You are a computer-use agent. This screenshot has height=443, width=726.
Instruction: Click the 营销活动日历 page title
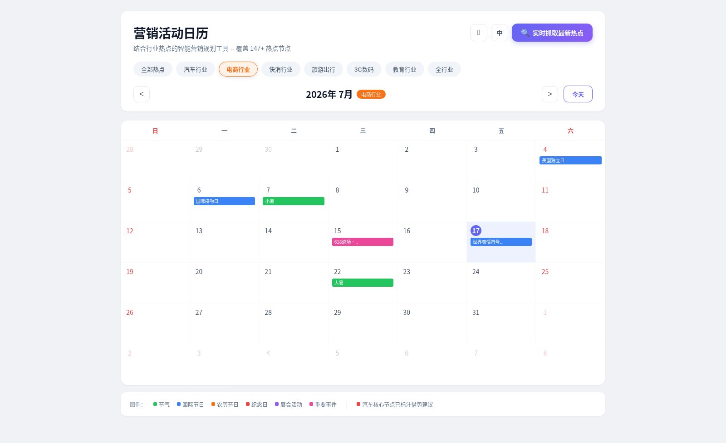(x=171, y=33)
